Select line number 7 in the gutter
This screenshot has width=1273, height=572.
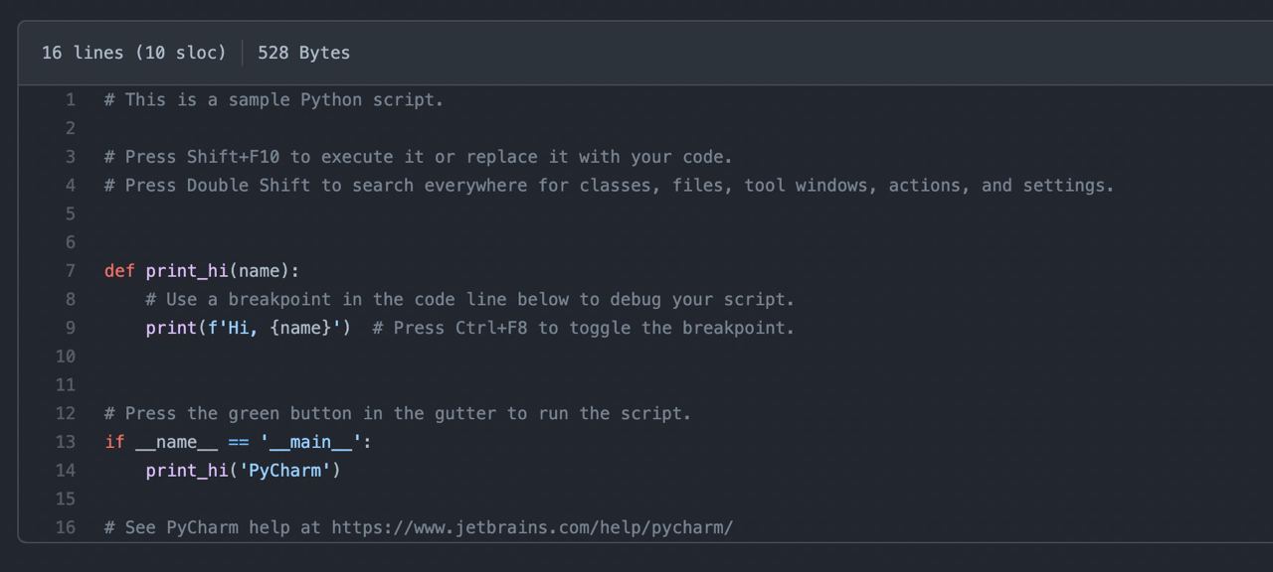click(x=71, y=271)
